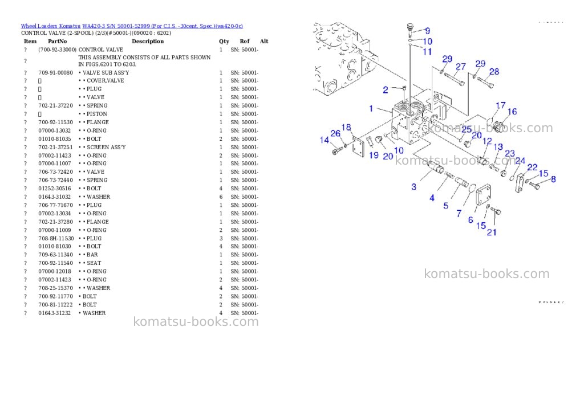The height and width of the screenshot is (413, 584).
Task: Select part number 07000-12018
Action: click(x=54, y=272)
